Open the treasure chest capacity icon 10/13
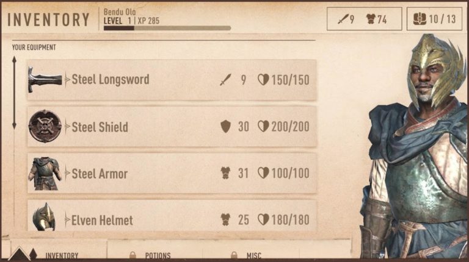This screenshot has width=469, height=262. pyautogui.click(x=420, y=19)
